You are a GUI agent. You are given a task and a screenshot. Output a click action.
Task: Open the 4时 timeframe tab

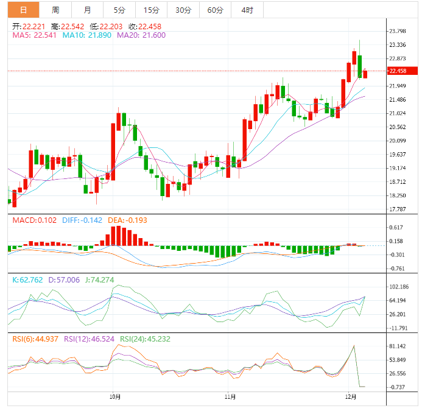(x=247, y=10)
